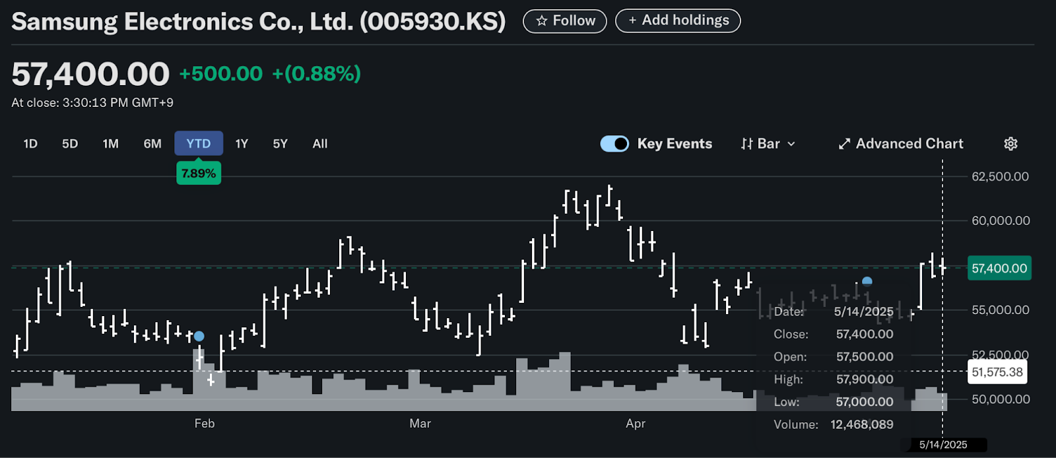The image size is (1056, 458).
Task: Click the February key event marker
Action: point(199,337)
